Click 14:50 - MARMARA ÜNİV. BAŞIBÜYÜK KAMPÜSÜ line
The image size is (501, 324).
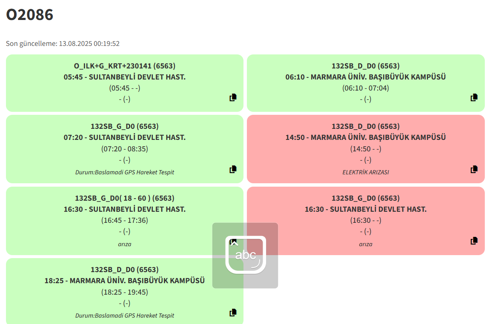[366, 137]
